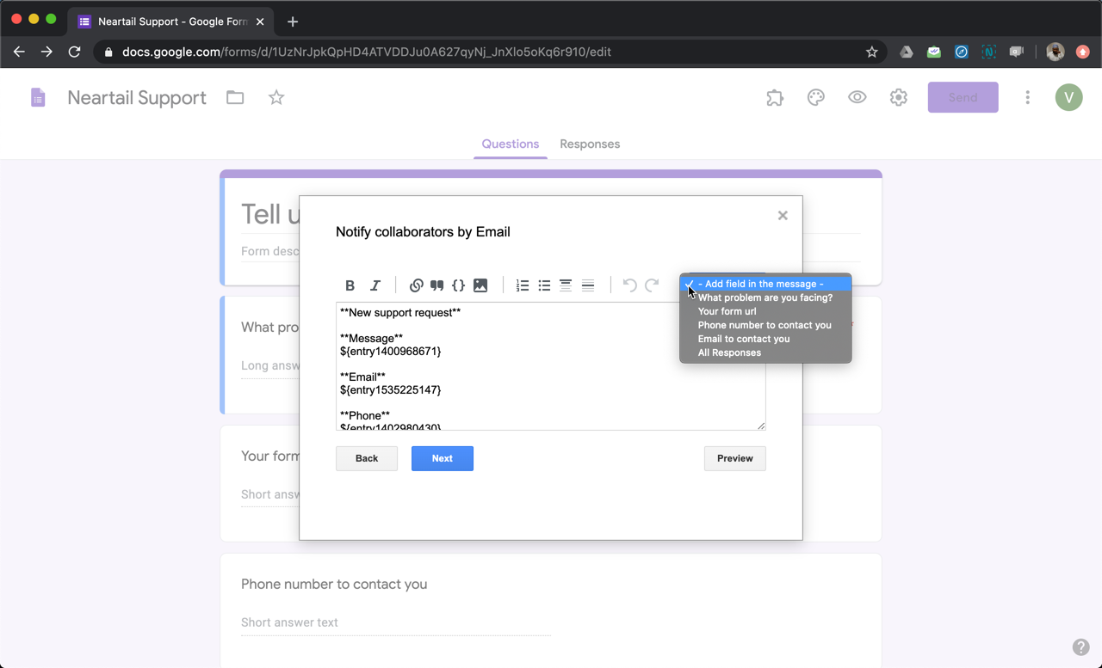
Task: Click the form title Neartail Support
Action: click(x=137, y=98)
